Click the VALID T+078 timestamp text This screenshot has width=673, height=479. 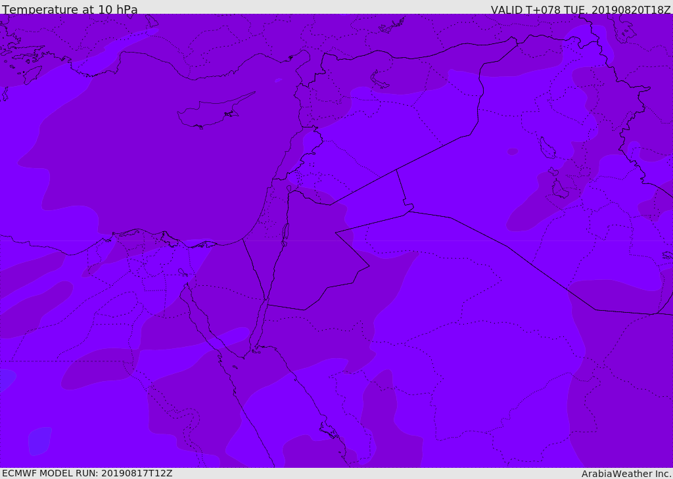[580, 10]
